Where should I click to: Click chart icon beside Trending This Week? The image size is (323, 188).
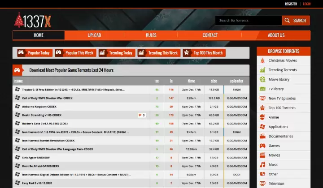tap(141, 53)
